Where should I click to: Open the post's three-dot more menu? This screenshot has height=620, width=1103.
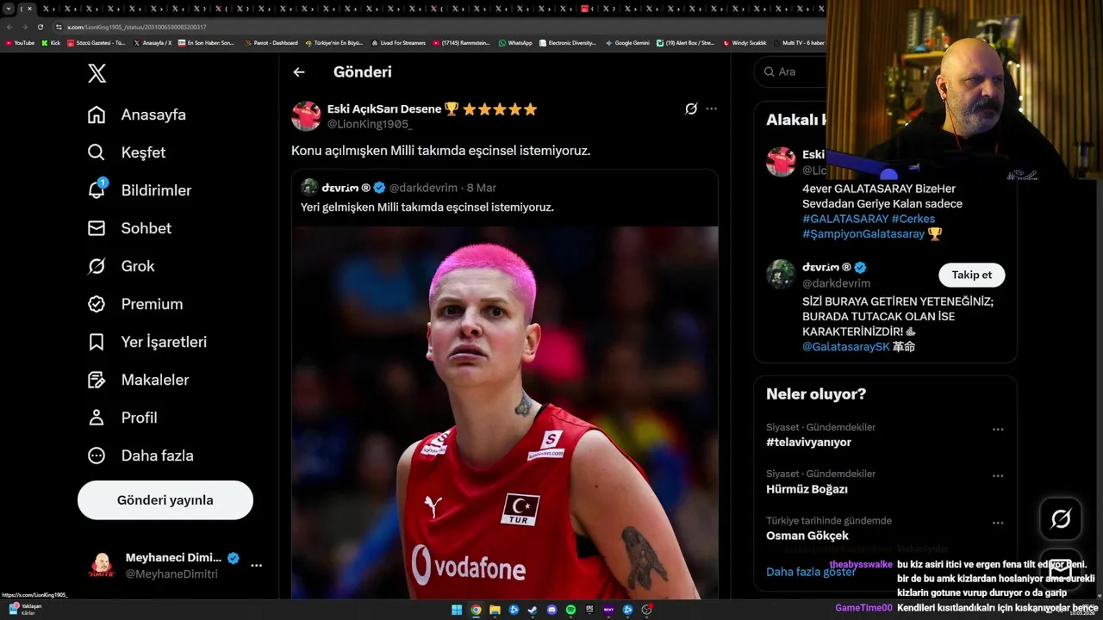711,108
